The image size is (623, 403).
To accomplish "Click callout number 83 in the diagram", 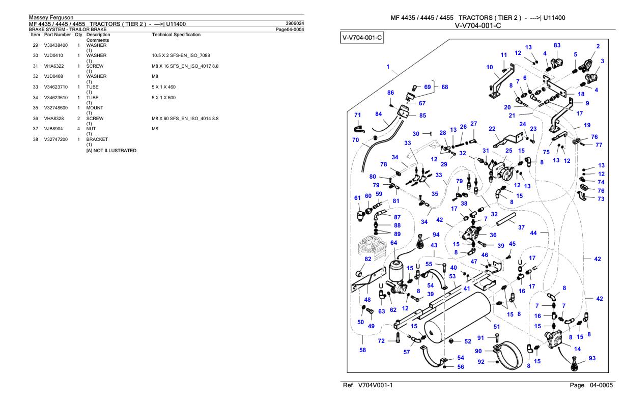I will click(x=557, y=46).
